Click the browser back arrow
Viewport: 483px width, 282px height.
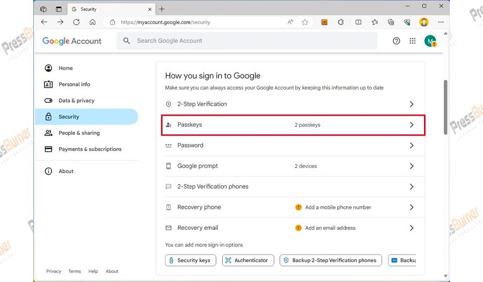click(44, 22)
